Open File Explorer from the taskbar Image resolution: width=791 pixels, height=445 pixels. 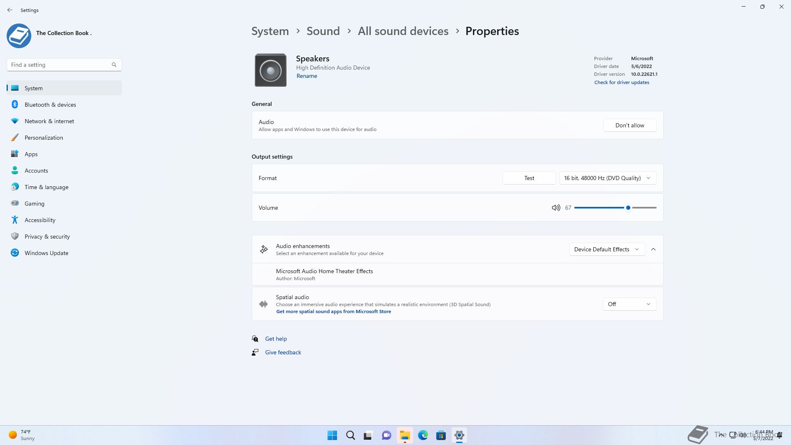[405, 435]
